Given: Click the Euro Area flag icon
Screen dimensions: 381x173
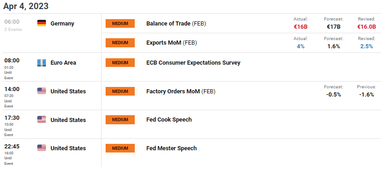Looking at the screenshot, I should [x=41, y=63].
